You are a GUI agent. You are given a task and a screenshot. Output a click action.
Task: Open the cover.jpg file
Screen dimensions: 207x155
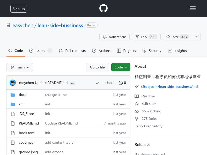click(x=26, y=143)
